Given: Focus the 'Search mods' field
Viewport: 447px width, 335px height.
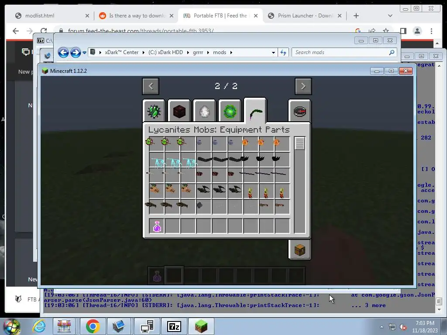Looking at the screenshot, I should 344,52.
